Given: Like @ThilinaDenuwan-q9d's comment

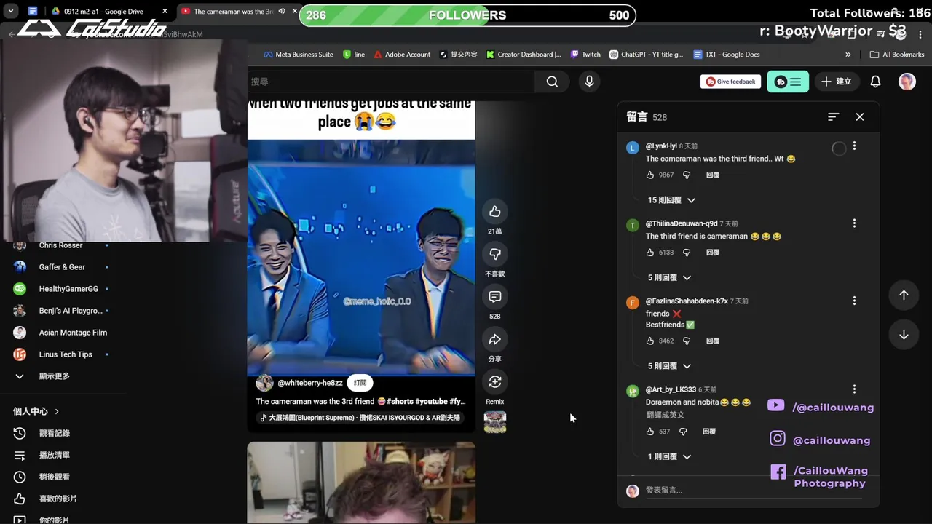Looking at the screenshot, I should click(650, 253).
